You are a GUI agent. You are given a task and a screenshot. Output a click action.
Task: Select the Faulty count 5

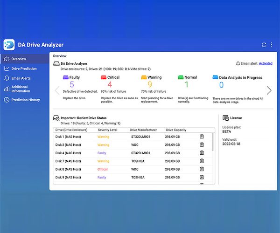tap(72, 84)
